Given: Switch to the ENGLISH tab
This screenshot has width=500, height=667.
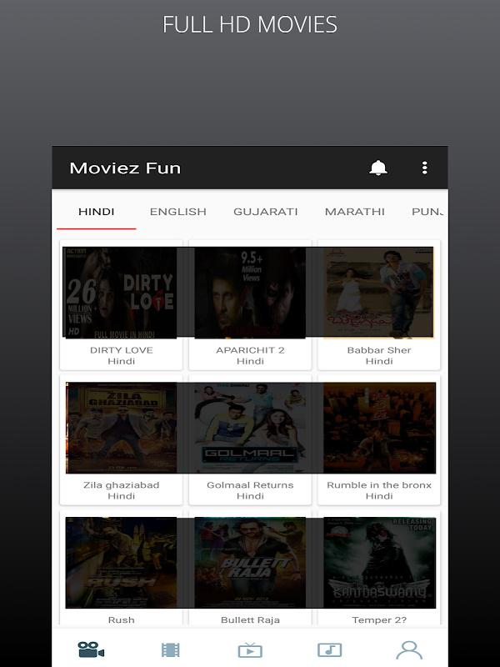Looking at the screenshot, I should click(178, 212).
